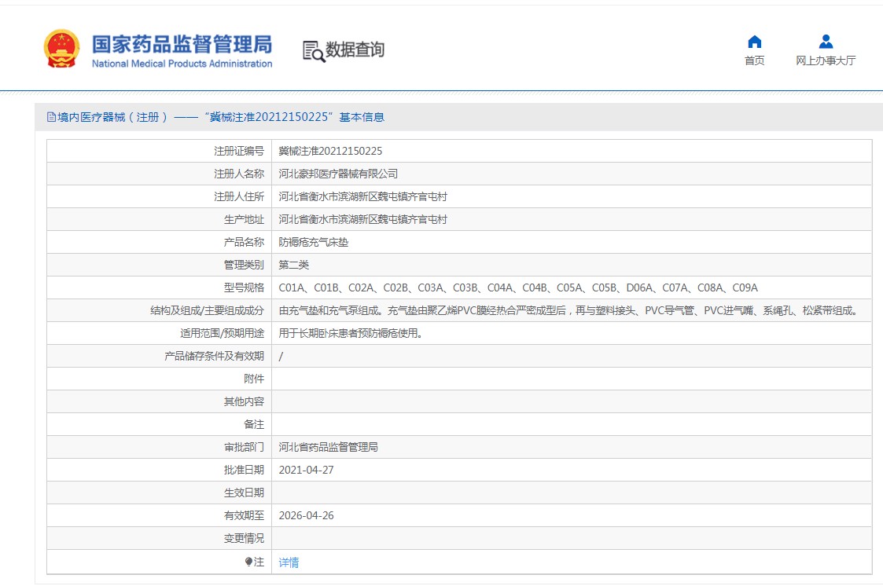
Task: Click the 附件 label
Action: [x=254, y=379]
